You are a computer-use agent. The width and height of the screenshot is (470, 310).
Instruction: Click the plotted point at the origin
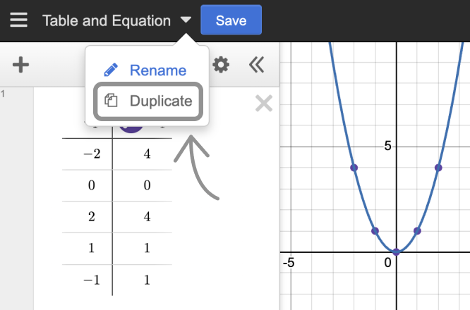tap(397, 252)
